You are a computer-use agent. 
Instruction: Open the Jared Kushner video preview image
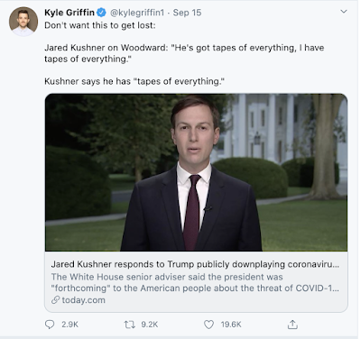(x=197, y=172)
